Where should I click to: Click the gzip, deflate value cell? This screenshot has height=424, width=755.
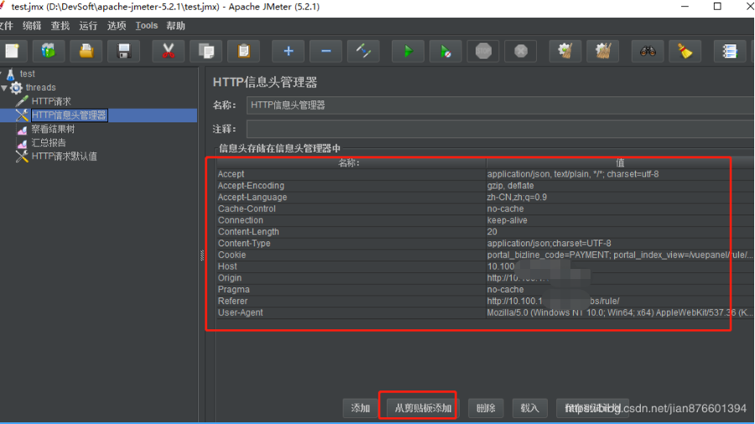[x=620, y=185]
